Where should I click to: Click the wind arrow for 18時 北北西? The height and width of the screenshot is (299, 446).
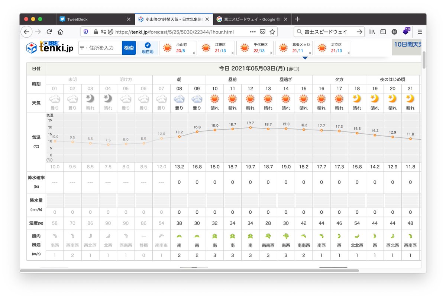[357, 236]
